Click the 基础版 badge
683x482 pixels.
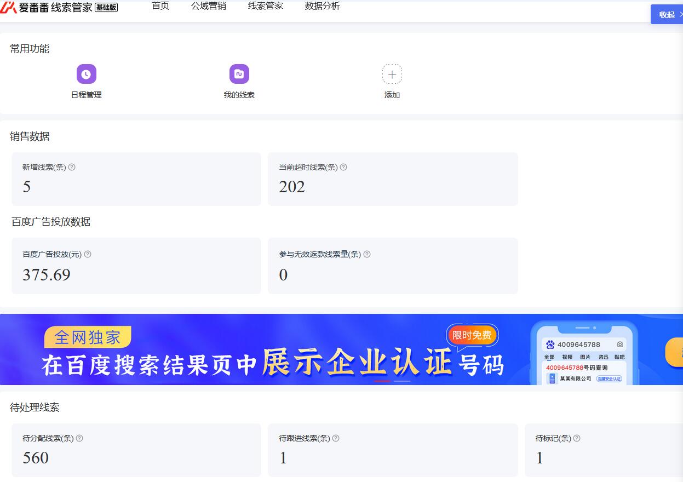click(x=106, y=8)
